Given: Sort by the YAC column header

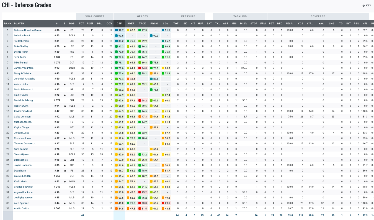Looking at the screenshot, I should pos(321,24).
